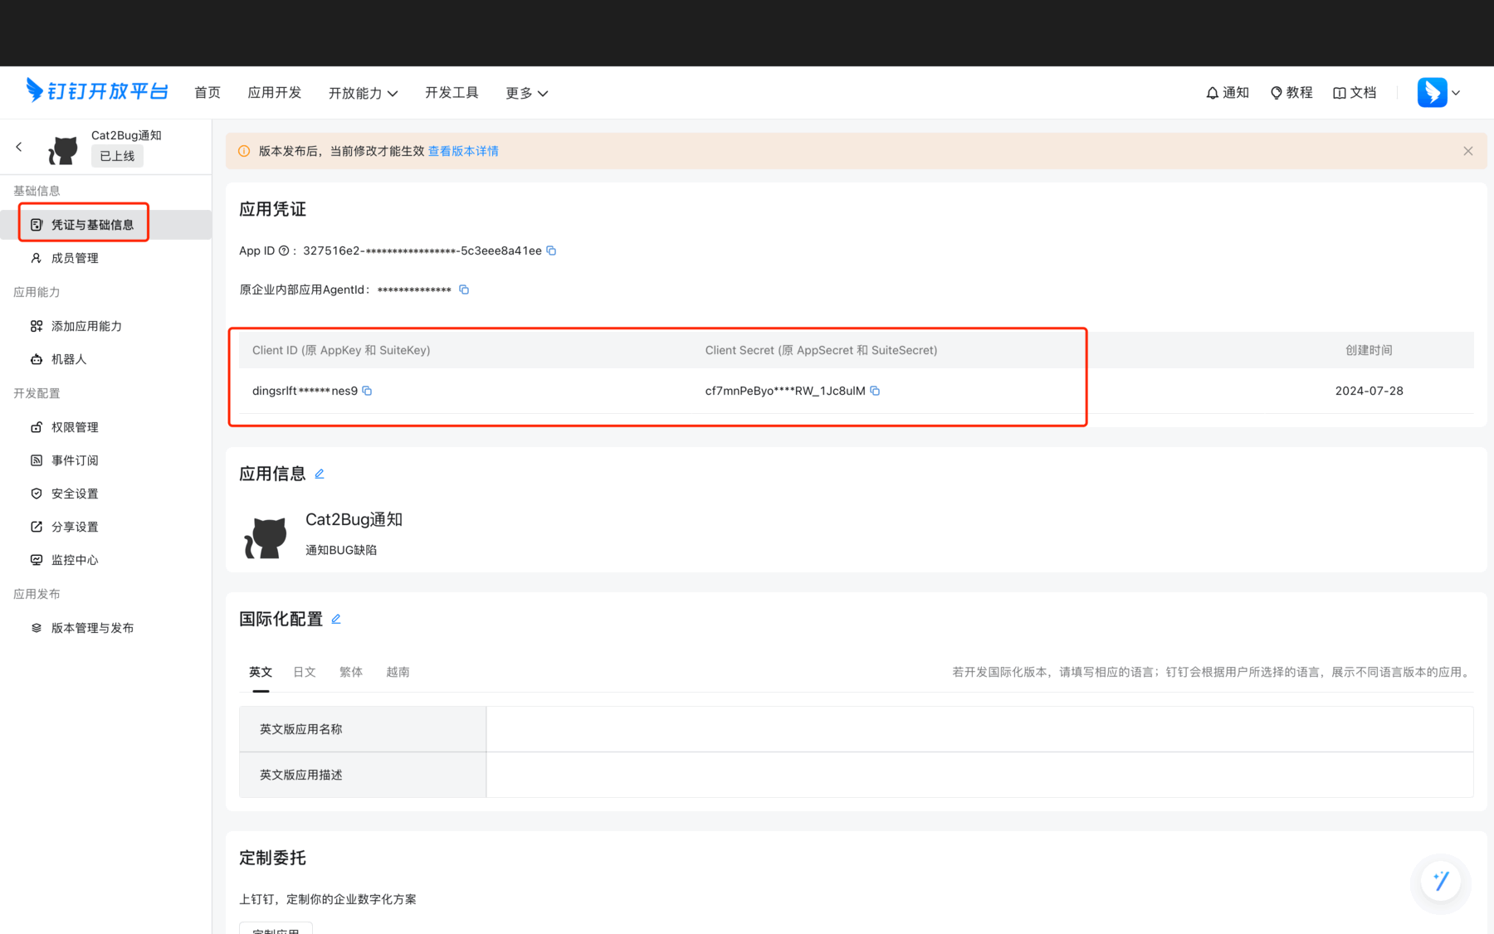Switch to the 日文 language tab
This screenshot has height=934, width=1494.
tap(305, 672)
